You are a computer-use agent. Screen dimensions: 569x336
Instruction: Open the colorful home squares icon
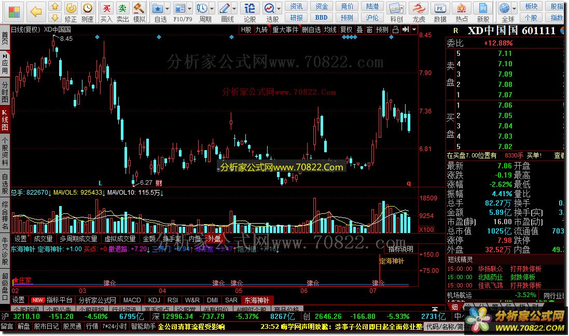pyautogui.click(x=14, y=12)
